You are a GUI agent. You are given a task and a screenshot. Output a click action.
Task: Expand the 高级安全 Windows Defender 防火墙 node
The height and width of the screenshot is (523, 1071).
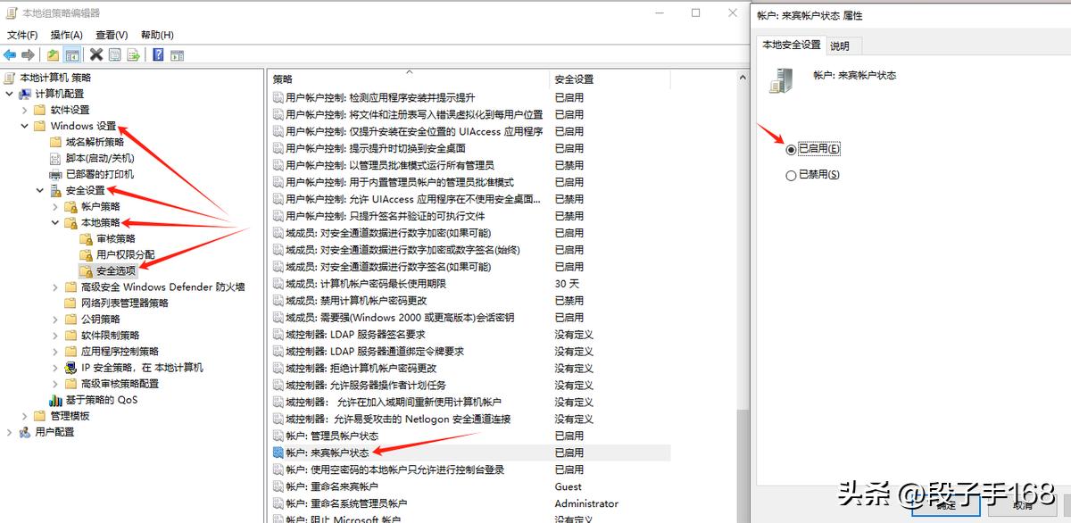[x=55, y=287]
